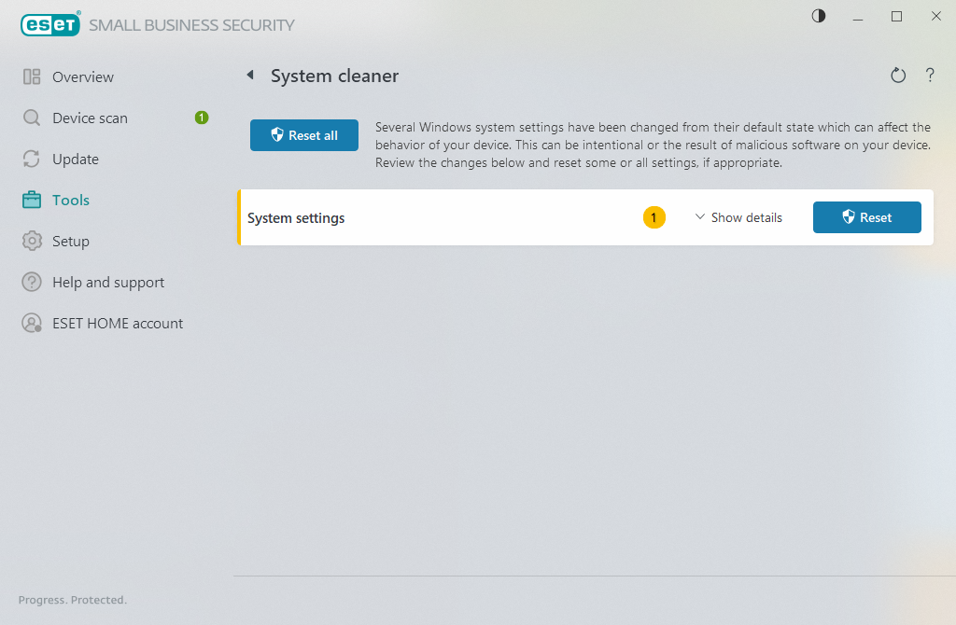Close the ESET window

[935, 17]
